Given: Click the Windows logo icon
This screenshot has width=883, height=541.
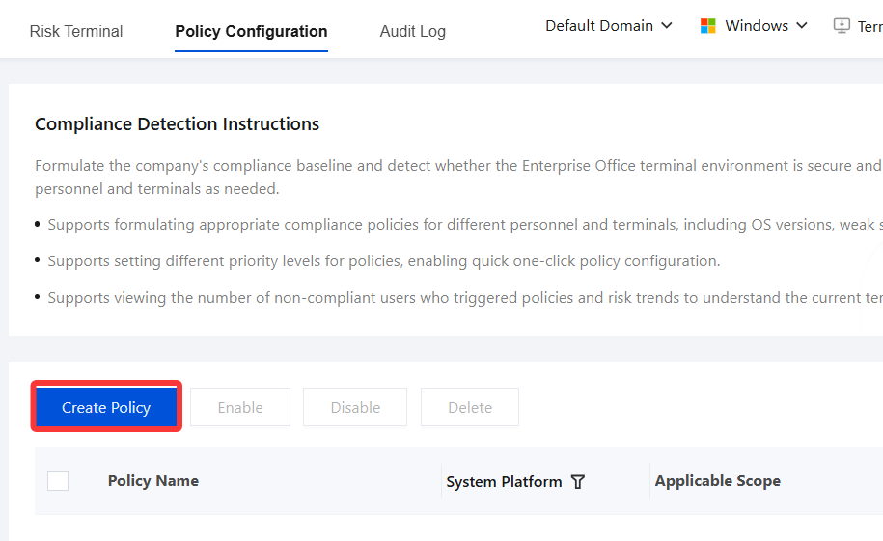Looking at the screenshot, I should click(x=708, y=26).
